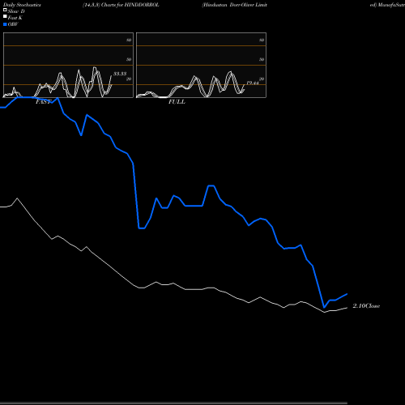Click the FAST stochastic chart thumbnail
Image resolution: width=405 pixels, height=405 pixels.
68,65
